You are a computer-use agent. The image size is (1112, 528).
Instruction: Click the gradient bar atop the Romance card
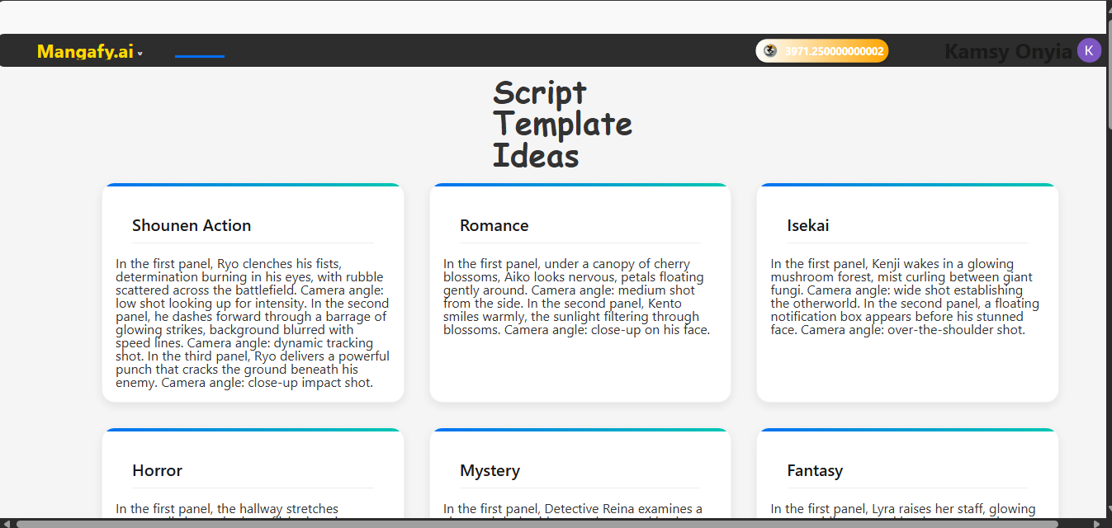pos(580,185)
